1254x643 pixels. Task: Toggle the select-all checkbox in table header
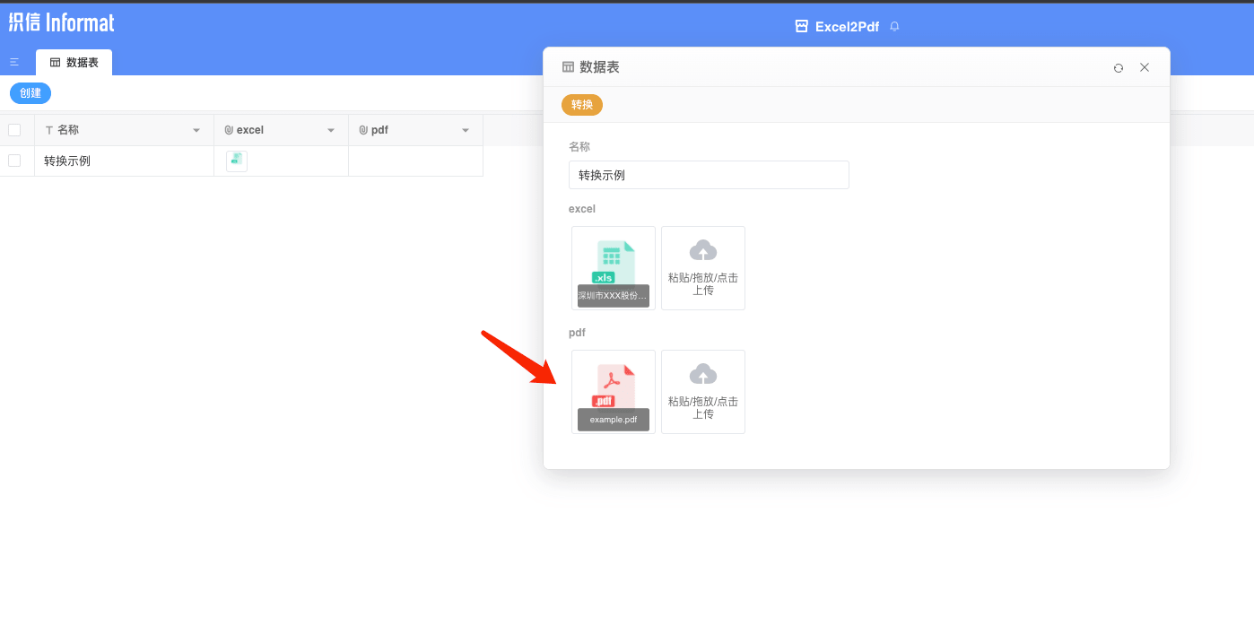click(x=14, y=130)
